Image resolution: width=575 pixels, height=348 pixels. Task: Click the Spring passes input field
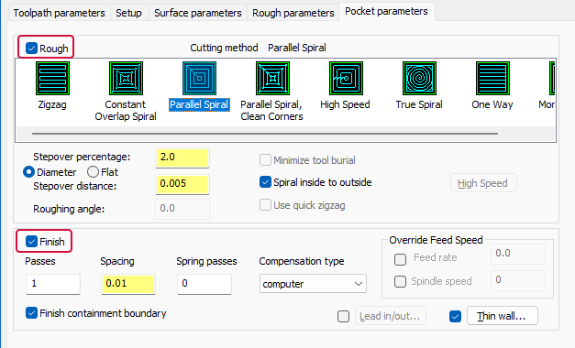coord(205,284)
